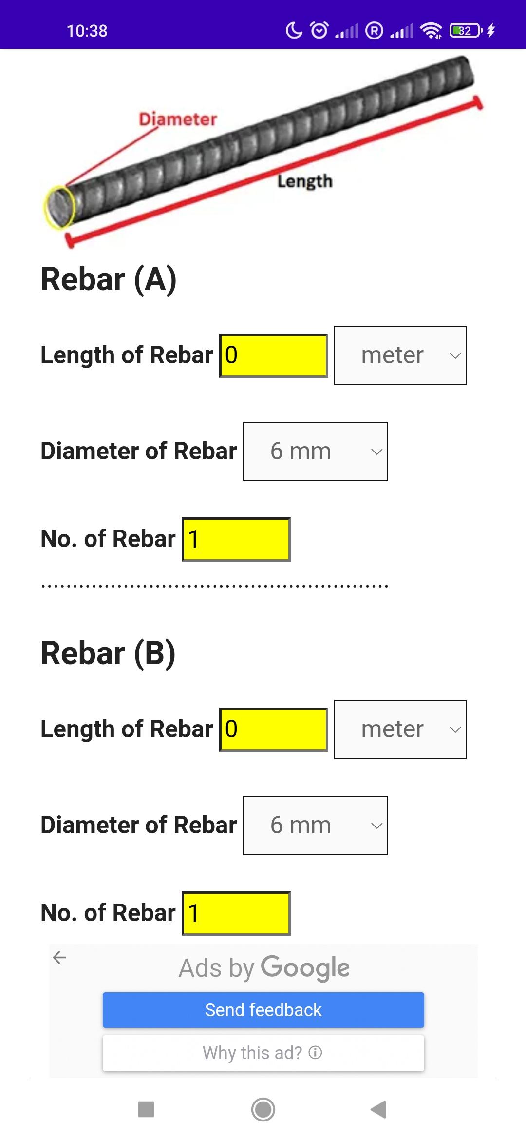Open Rebar (B) length unit meter dropdown

point(400,729)
